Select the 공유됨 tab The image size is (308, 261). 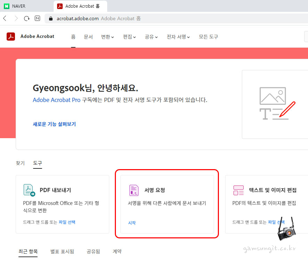click(93, 251)
